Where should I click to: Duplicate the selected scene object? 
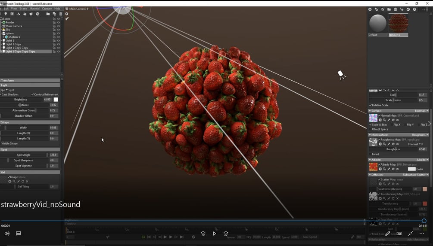(x=54, y=14)
